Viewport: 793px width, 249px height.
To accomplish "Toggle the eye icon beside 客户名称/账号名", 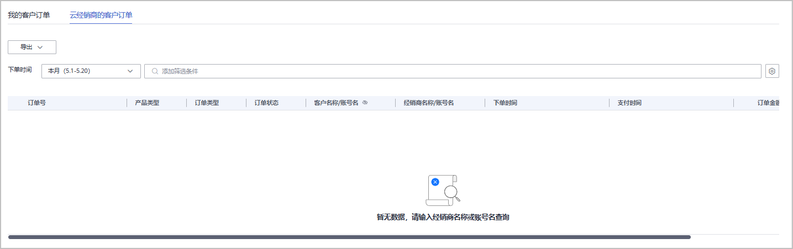I will pyautogui.click(x=365, y=103).
